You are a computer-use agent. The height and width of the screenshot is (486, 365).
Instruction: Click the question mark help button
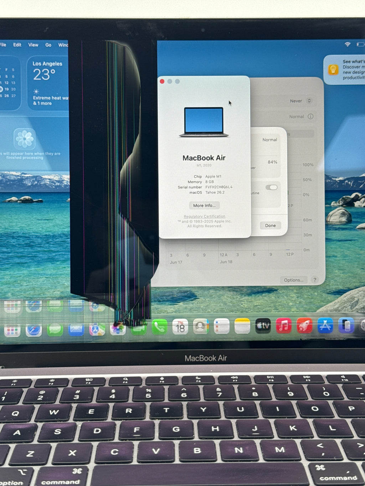314,280
